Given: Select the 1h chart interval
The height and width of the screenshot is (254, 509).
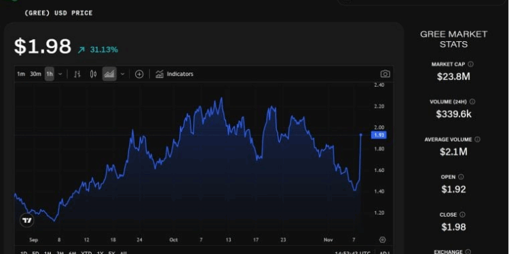Looking at the screenshot, I should [x=50, y=75].
